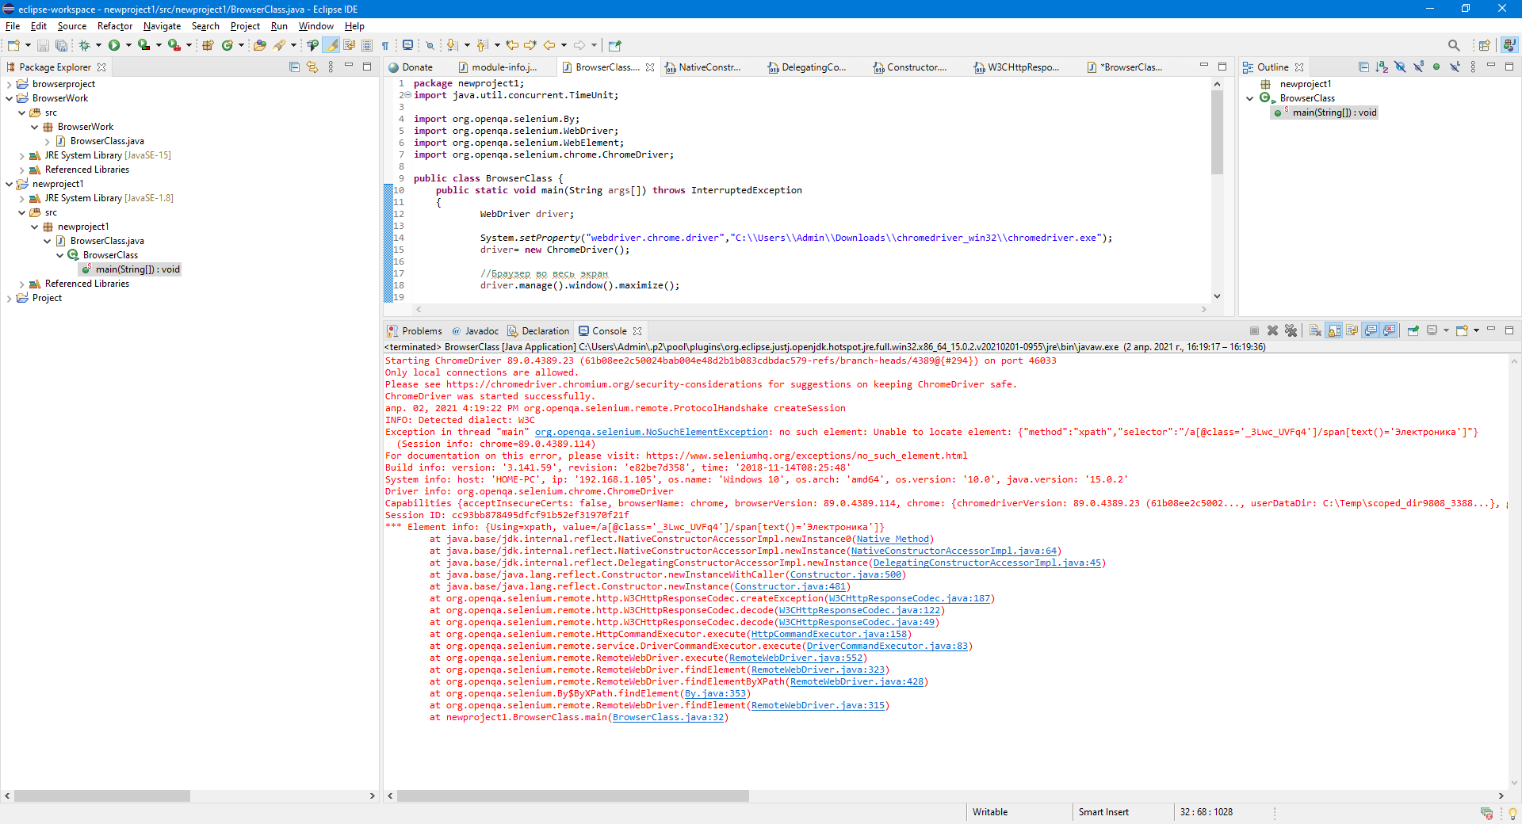Click the Open Type folder icon
This screenshot has height=824, width=1522.
[259, 45]
